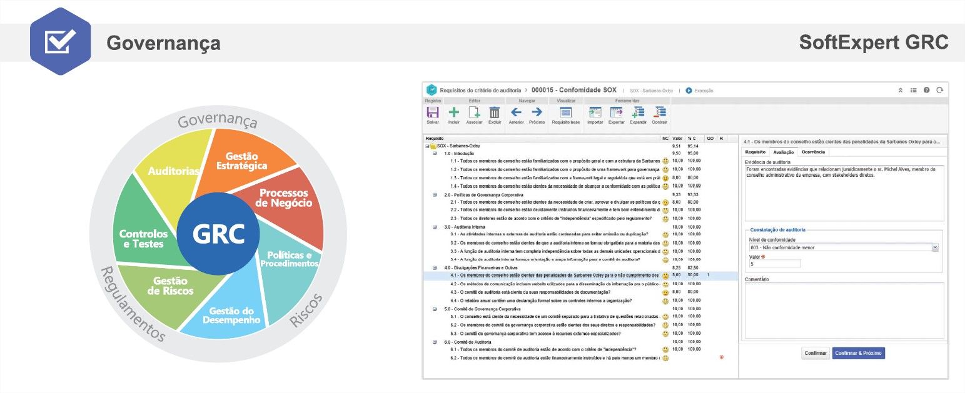965x393 pixels.
Task: Click the Salvar save icon
Action: [x=433, y=112]
